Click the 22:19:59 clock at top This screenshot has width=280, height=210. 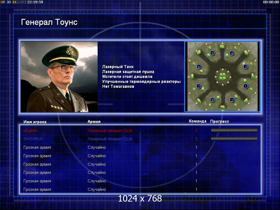[35, 2]
